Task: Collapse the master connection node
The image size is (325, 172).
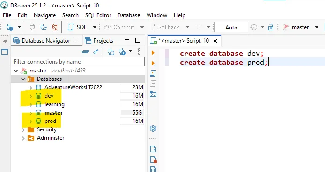Action: pyautogui.click(x=15, y=71)
